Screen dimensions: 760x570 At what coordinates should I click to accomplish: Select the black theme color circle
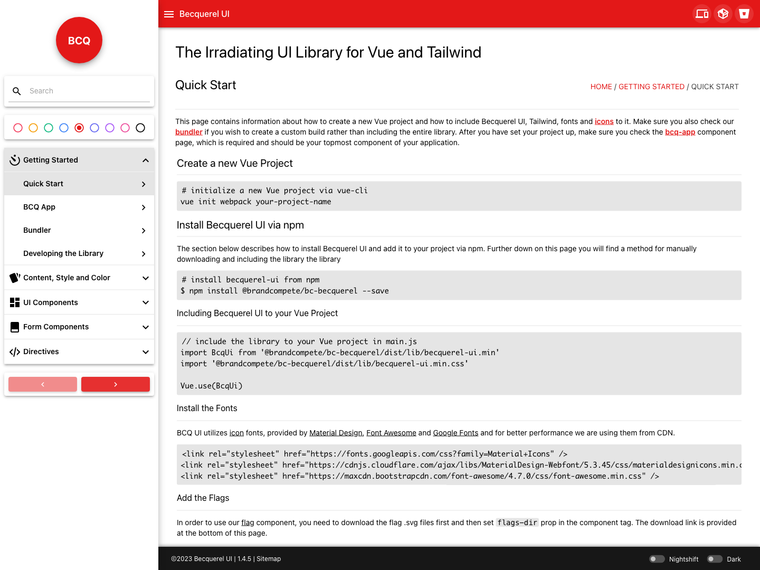(140, 128)
